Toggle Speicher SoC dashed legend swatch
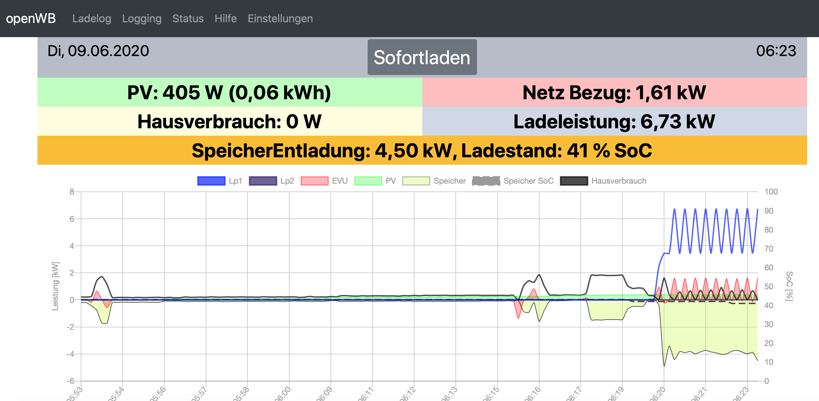The height and width of the screenshot is (401, 819). point(486,181)
